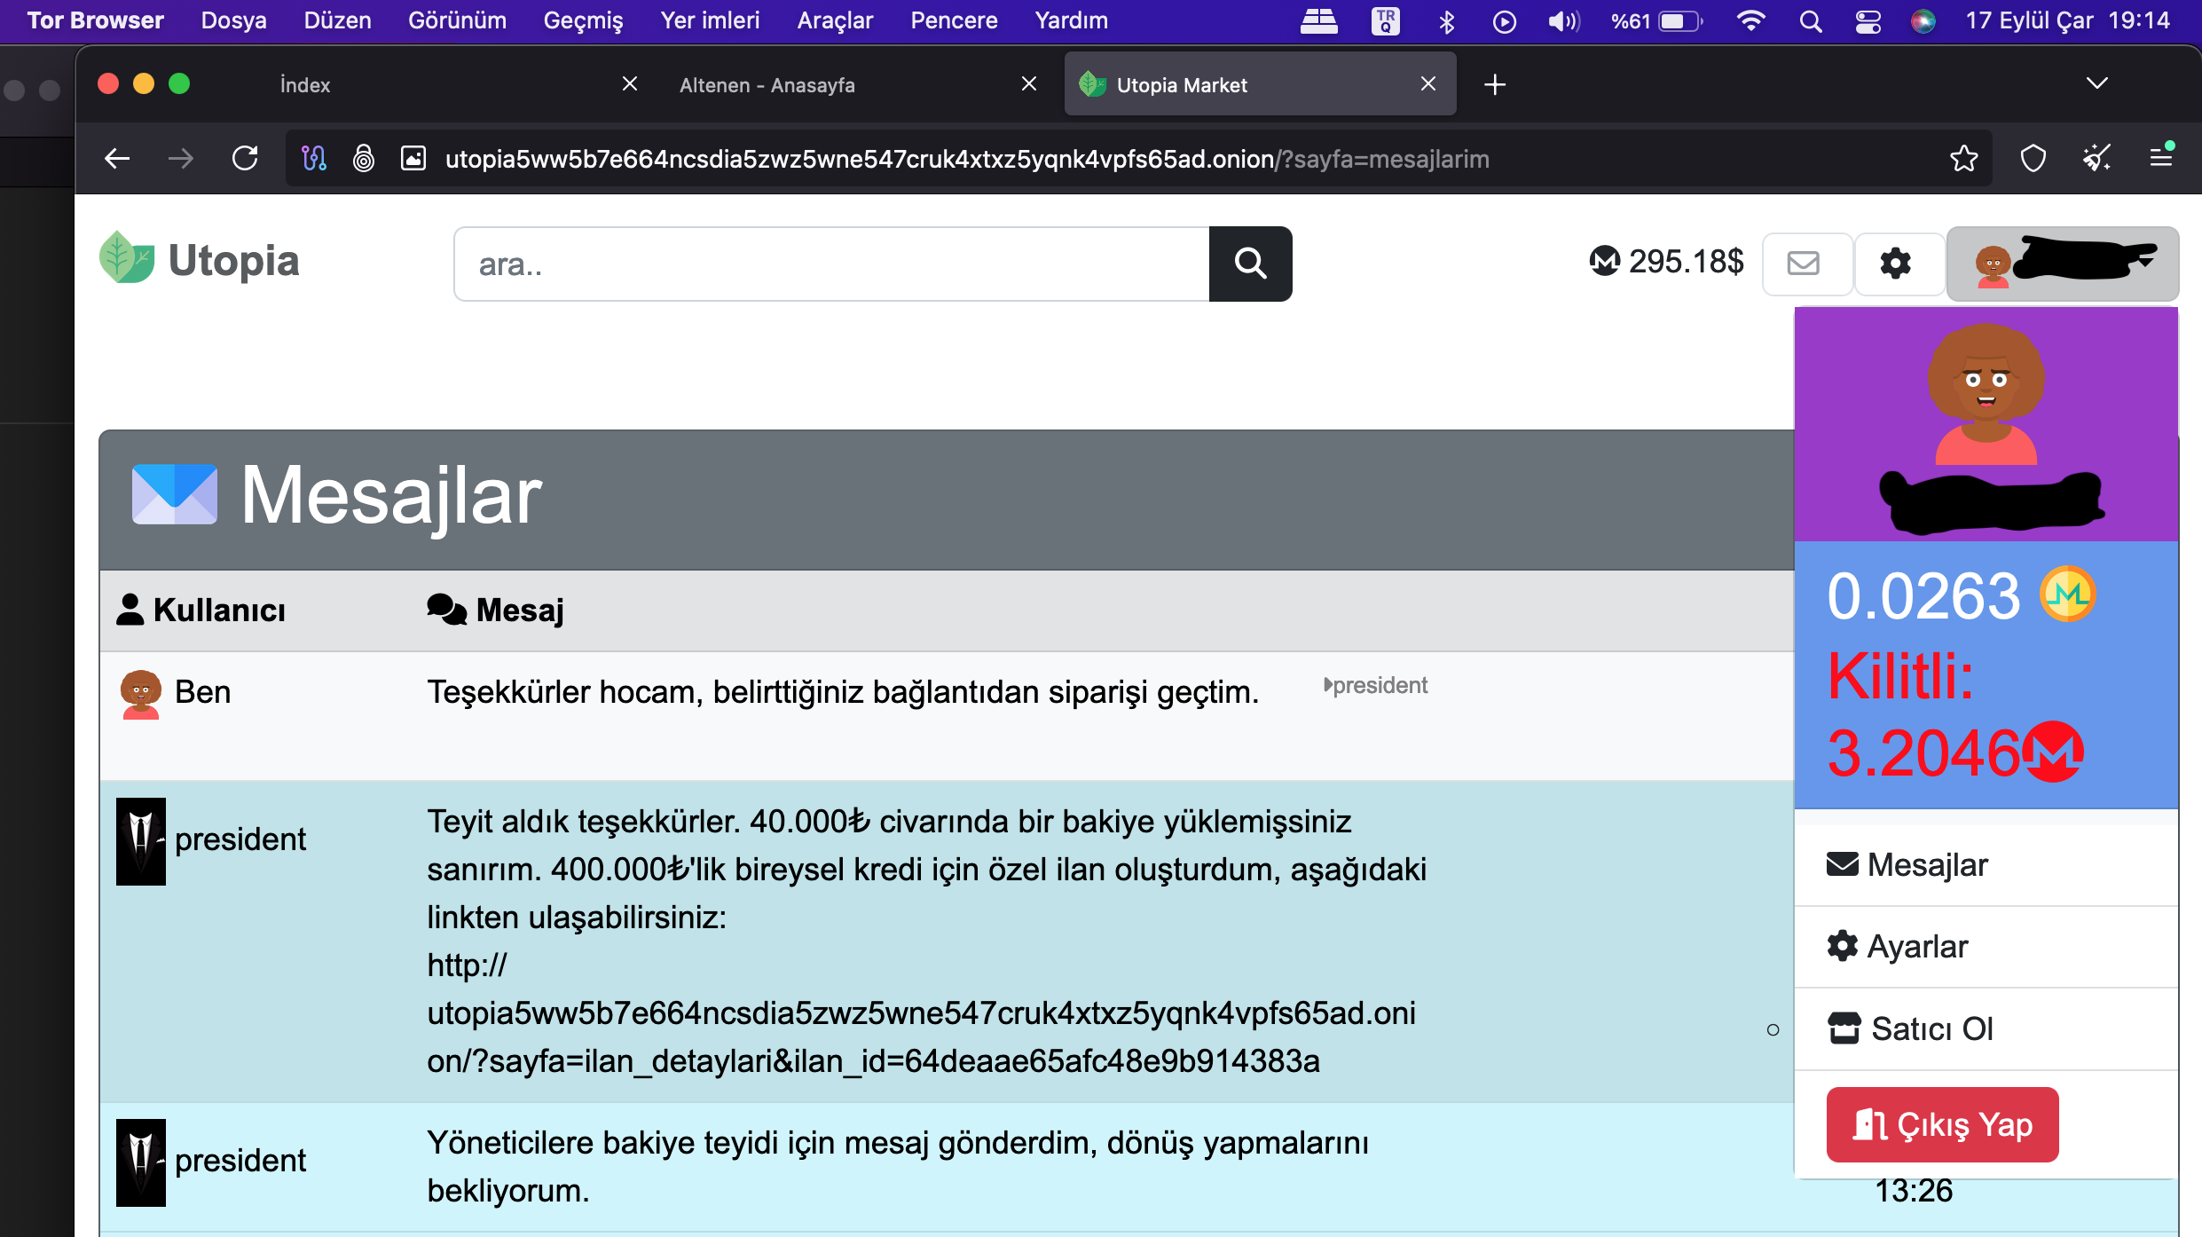Open the Geçmiş menu in menu bar
The image size is (2202, 1237).
(583, 20)
